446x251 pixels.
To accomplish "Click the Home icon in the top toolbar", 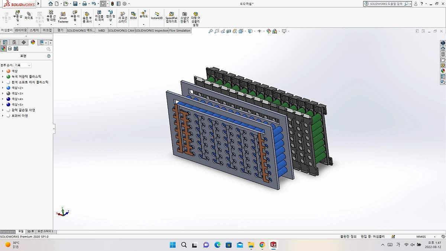I will pos(51,4).
